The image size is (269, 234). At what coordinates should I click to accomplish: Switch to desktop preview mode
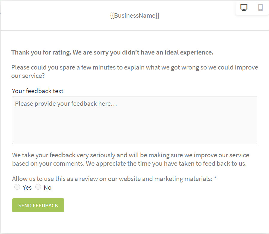click(244, 7)
